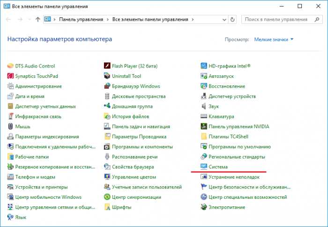Open Дисковые пространства link
This screenshot has width=328, height=227.
click(139, 96)
